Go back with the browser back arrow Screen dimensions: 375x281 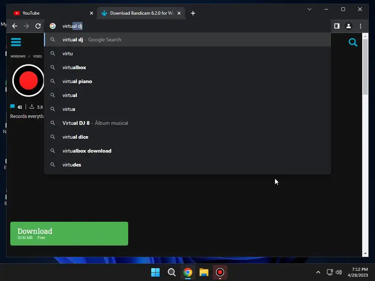[x=15, y=26]
